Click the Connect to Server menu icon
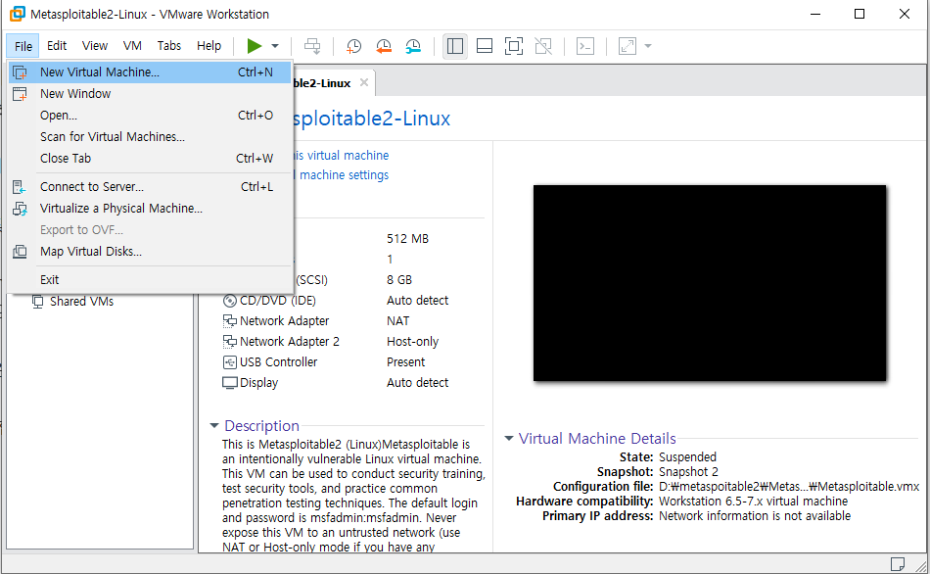Image resolution: width=930 pixels, height=574 pixels. point(20,187)
